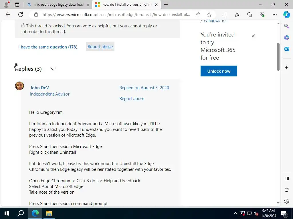
Task: Refresh the current page
Action: tap(21, 15)
